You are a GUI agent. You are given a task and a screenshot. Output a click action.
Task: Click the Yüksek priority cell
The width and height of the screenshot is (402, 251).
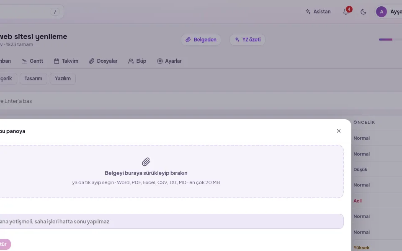(361, 248)
